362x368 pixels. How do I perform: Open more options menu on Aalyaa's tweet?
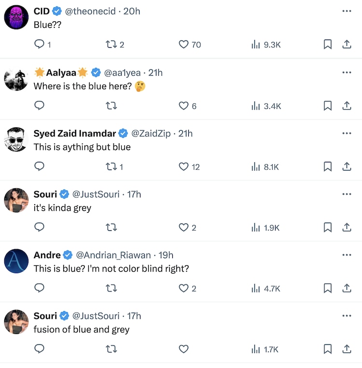pos(347,72)
